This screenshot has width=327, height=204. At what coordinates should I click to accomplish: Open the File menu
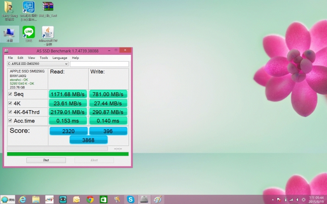[10, 58]
